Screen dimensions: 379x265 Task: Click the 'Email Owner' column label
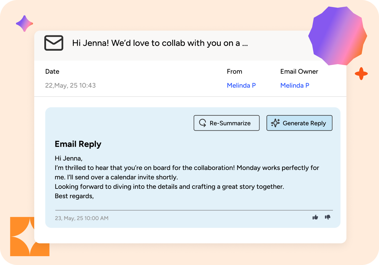tap(299, 72)
